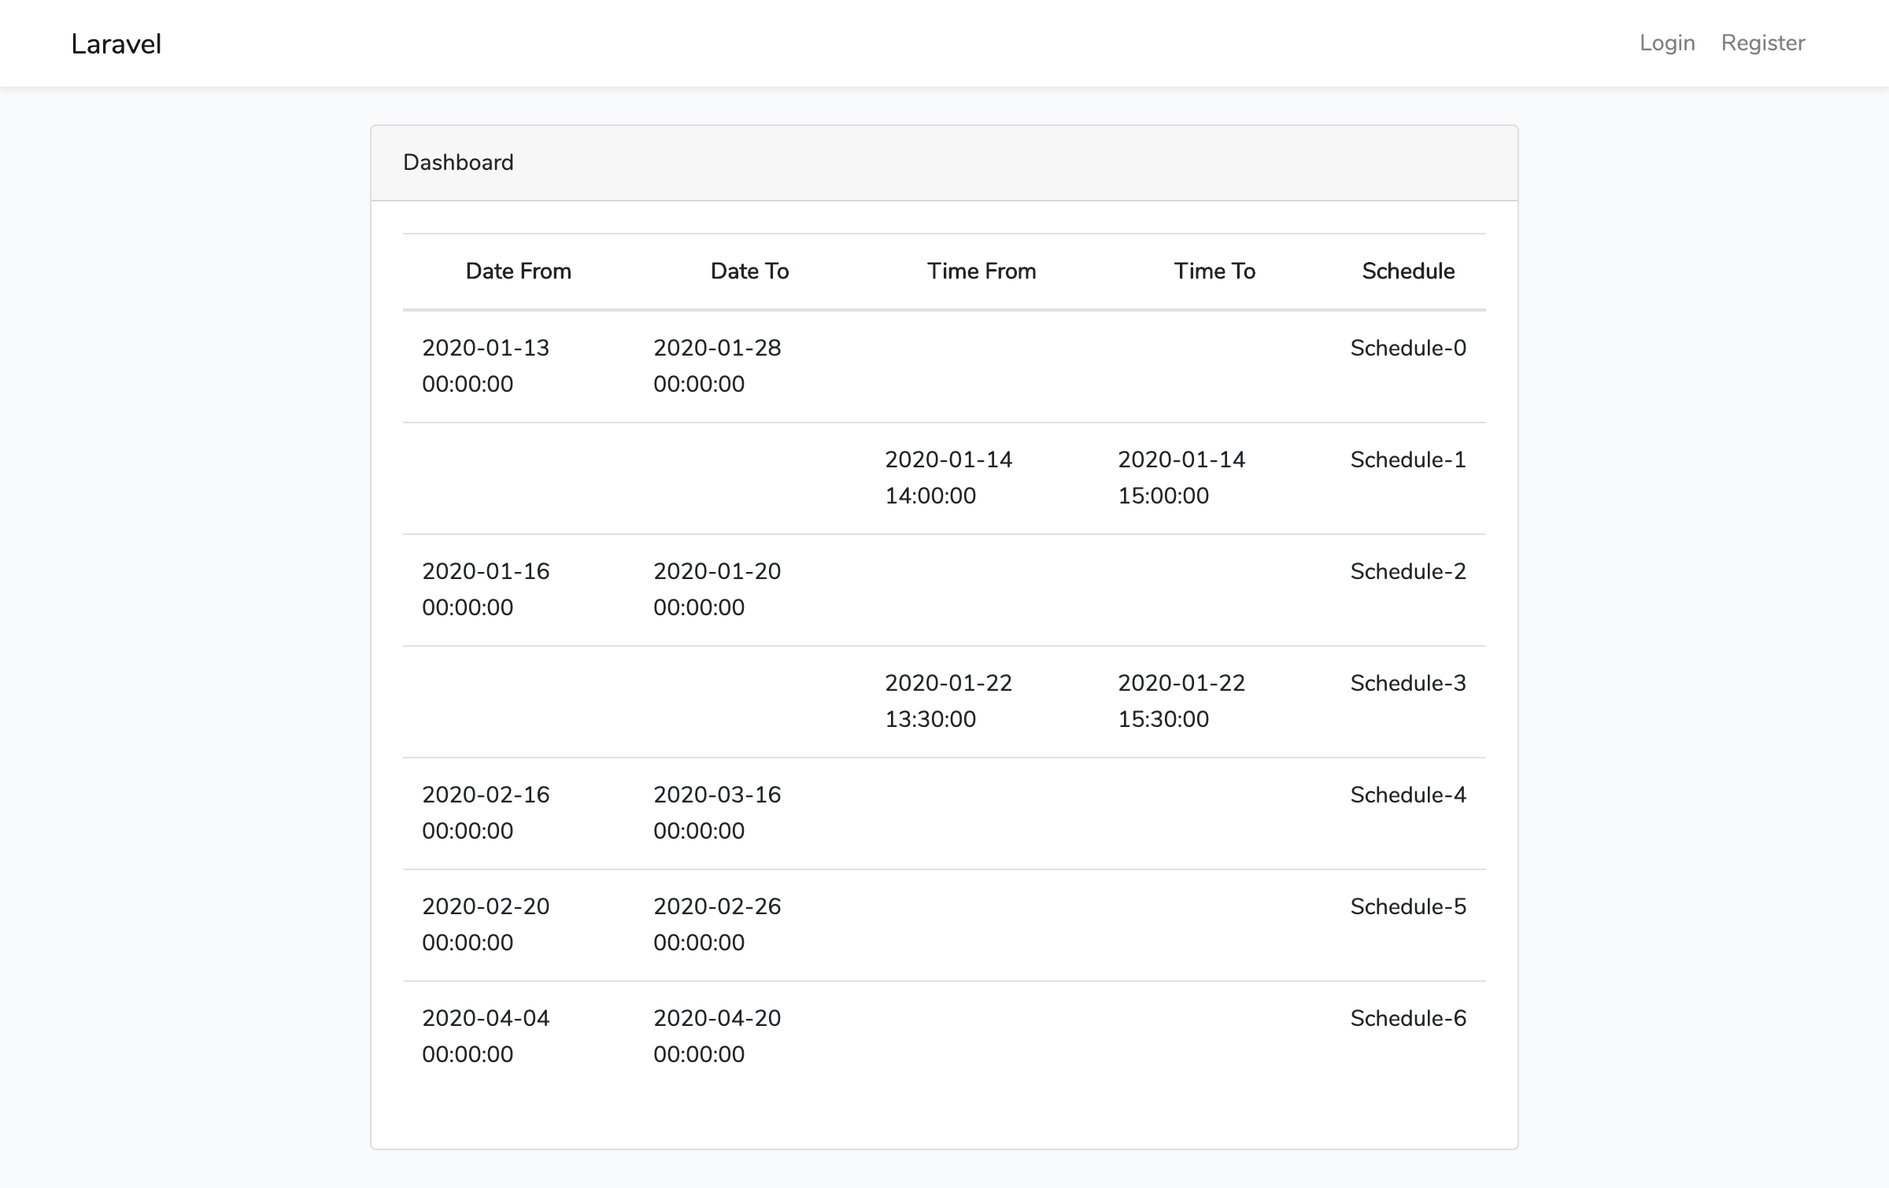The height and width of the screenshot is (1188, 1889).
Task: Open the Register page link
Action: coord(1762,42)
